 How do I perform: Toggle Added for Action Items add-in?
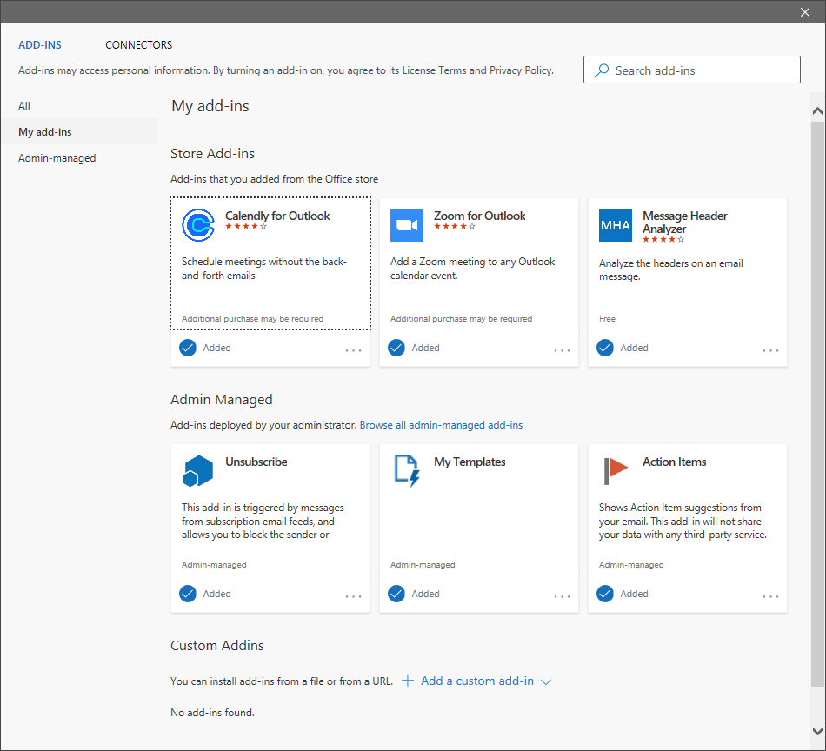(x=604, y=593)
